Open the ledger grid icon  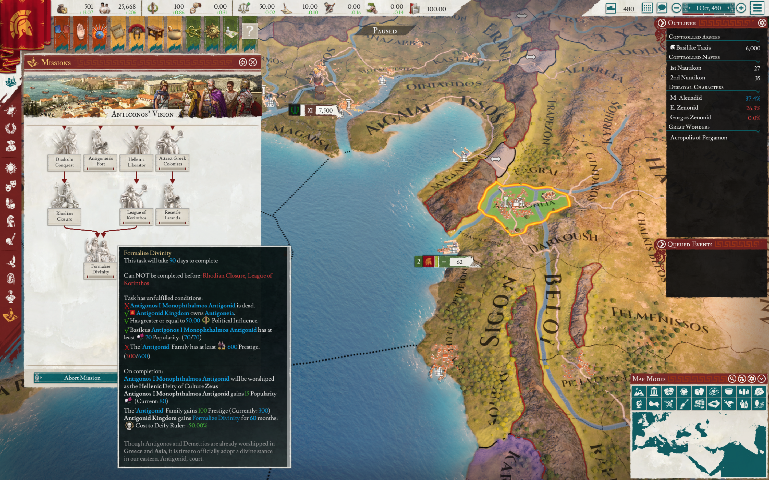(x=647, y=8)
